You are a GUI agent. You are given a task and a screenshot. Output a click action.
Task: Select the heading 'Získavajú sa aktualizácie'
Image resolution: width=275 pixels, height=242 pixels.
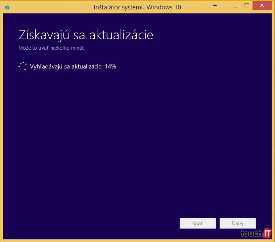86,35
